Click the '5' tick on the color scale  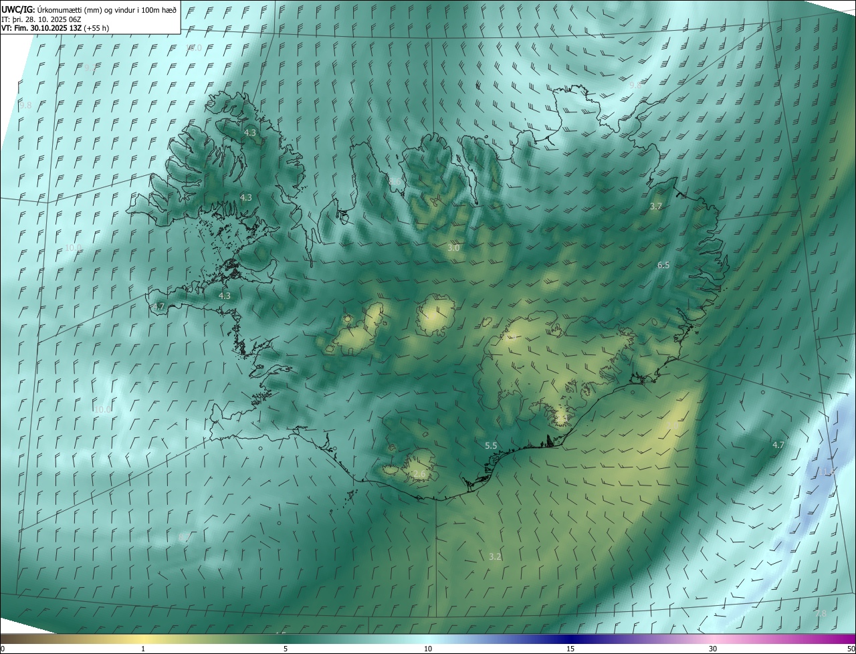click(286, 649)
